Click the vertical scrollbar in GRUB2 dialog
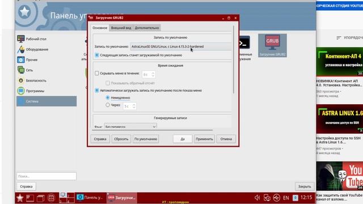363x204 pixels. pyautogui.click(x=234, y=59)
